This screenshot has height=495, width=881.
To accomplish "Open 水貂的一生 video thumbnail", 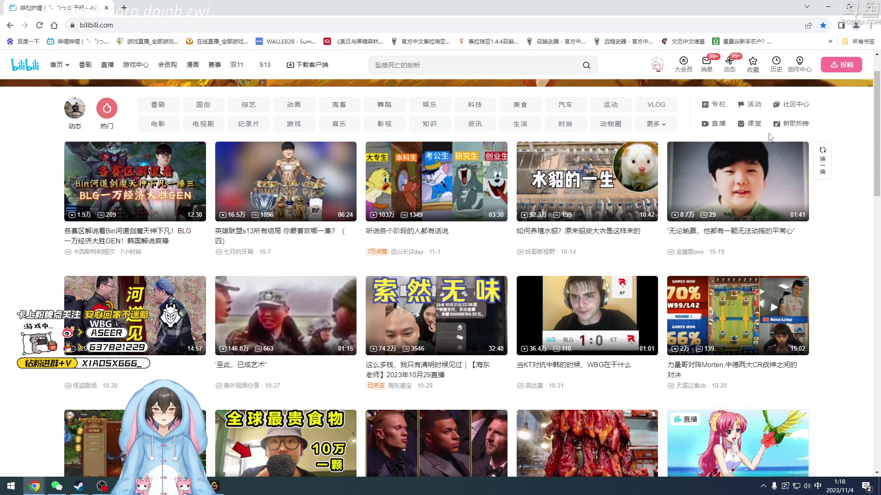I will (587, 181).
